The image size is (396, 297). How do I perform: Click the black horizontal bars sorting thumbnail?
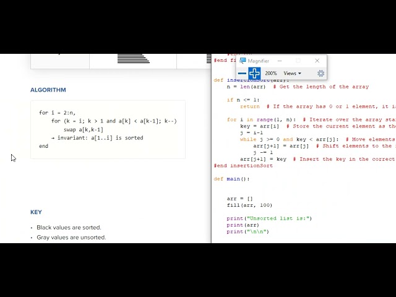[134, 58]
